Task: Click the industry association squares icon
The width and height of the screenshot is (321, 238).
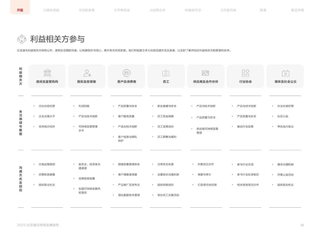Action: point(245,73)
